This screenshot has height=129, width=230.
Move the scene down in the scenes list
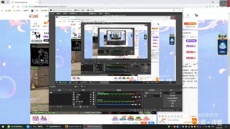tap(61, 107)
